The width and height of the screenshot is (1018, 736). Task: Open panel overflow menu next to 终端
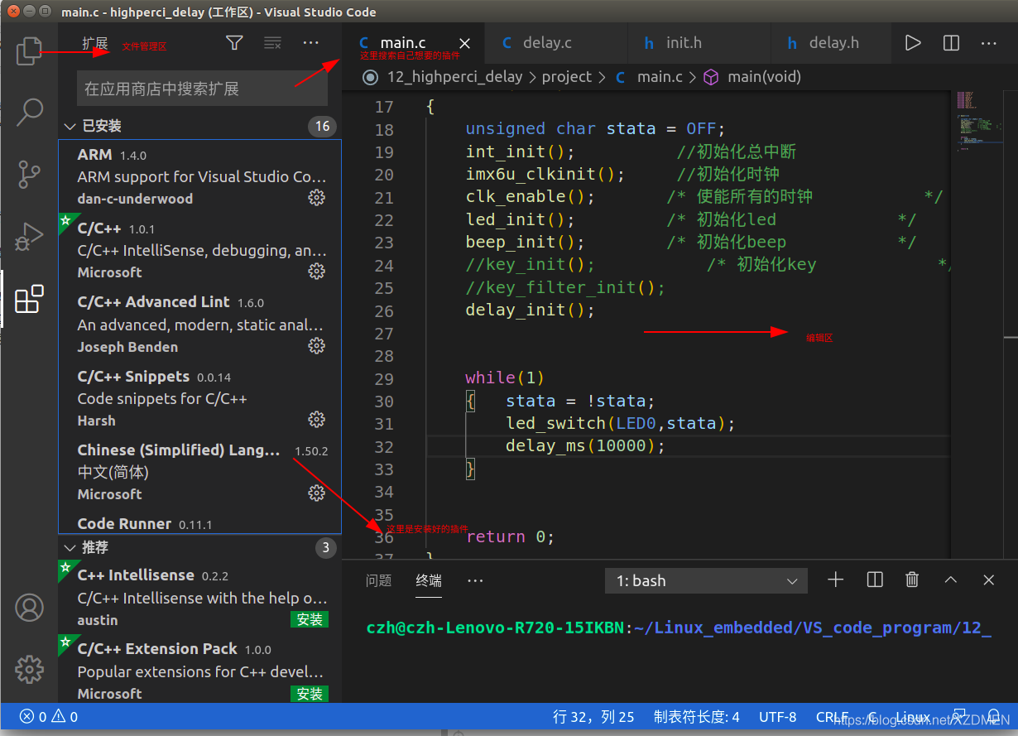pos(475,581)
